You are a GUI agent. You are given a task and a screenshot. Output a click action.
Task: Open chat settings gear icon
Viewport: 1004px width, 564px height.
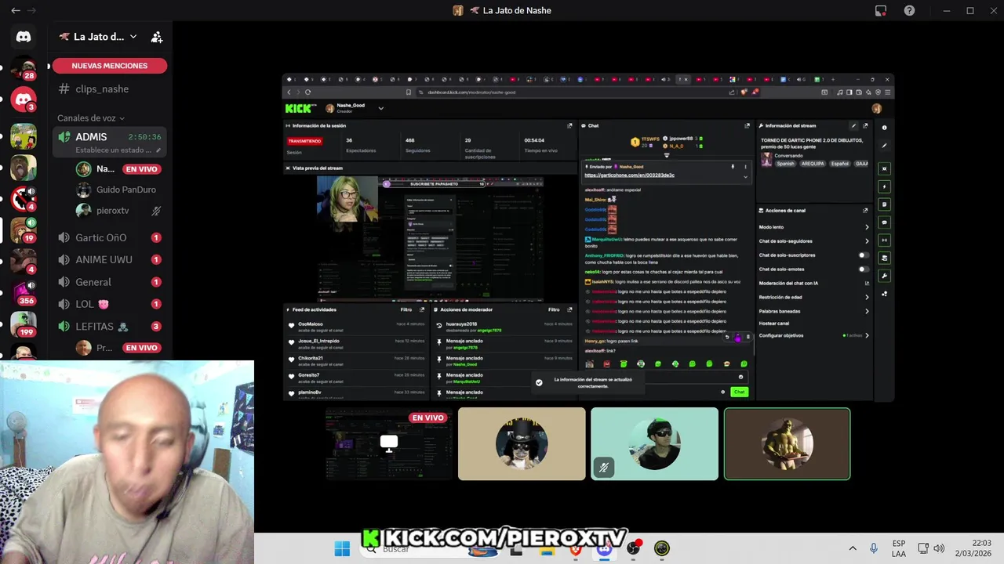723,392
